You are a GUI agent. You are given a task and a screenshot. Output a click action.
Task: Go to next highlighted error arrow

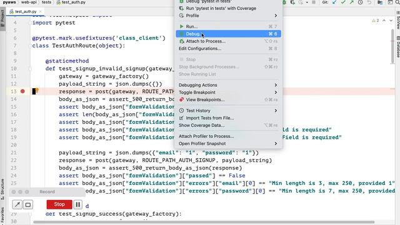391,21
